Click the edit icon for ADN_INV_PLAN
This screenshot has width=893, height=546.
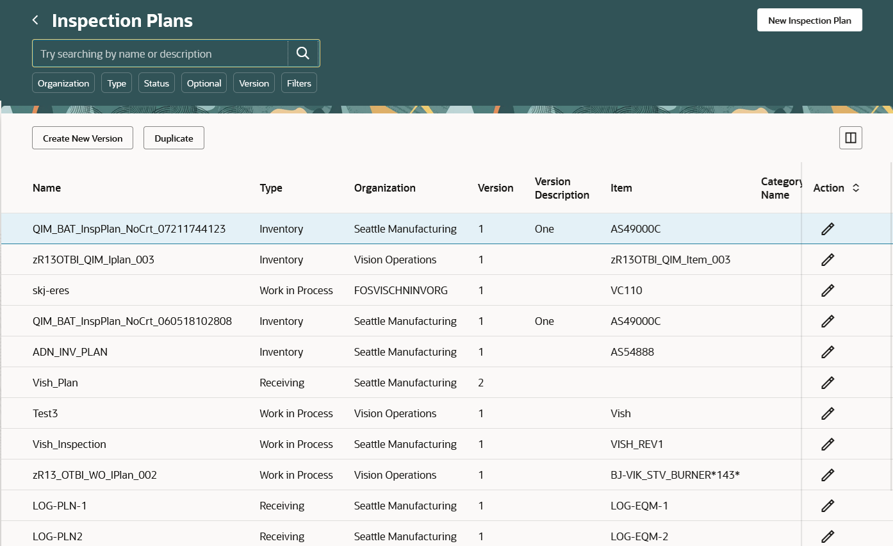tap(828, 351)
